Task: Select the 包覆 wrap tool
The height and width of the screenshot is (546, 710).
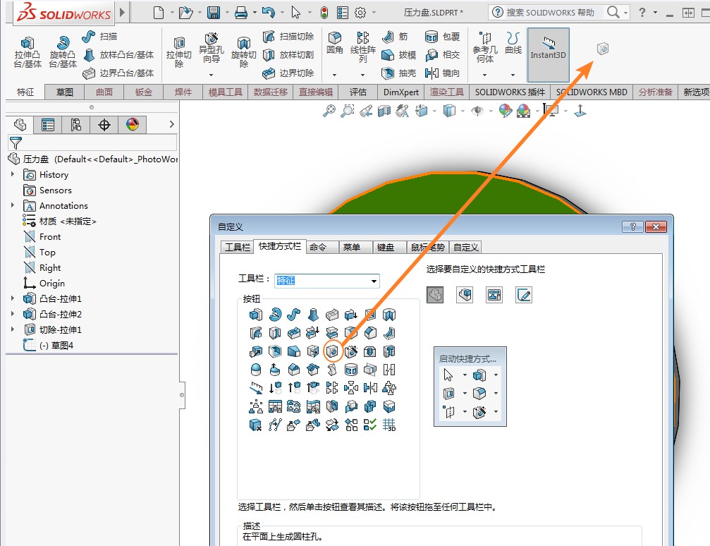Action: click(442, 36)
